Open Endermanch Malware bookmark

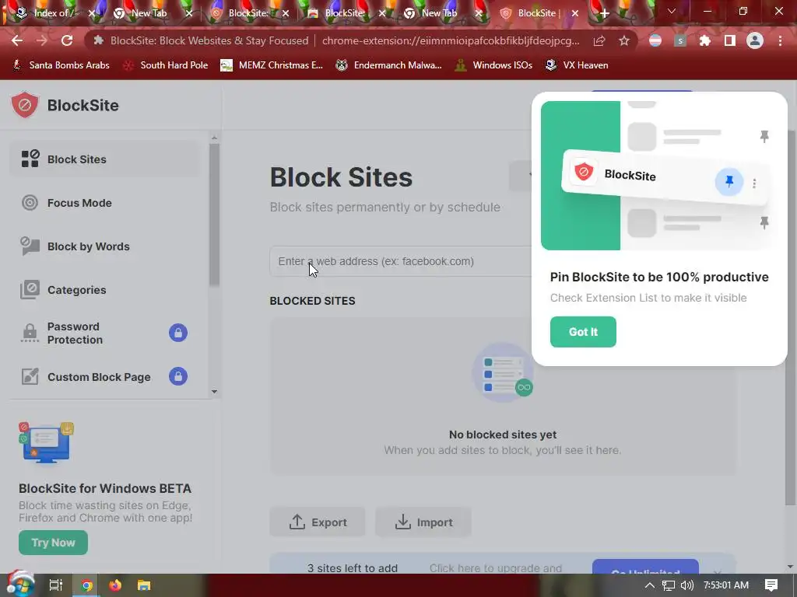tap(389, 65)
